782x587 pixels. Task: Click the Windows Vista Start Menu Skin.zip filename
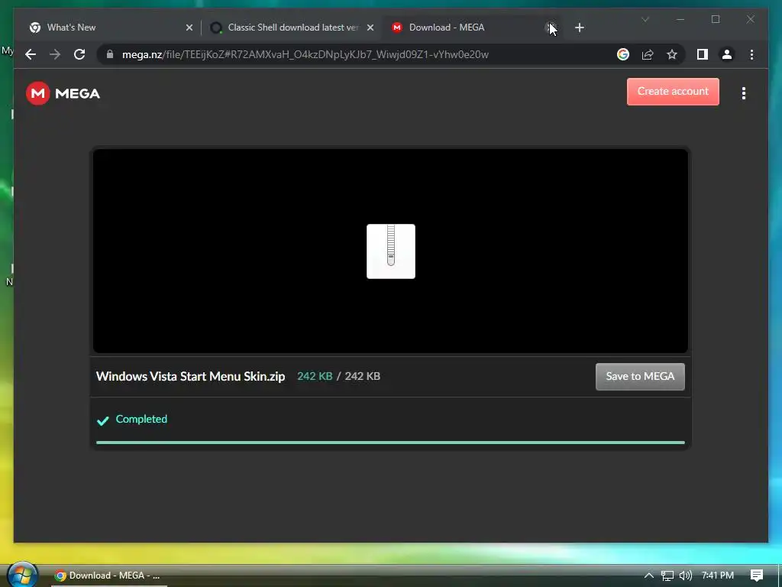click(190, 376)
